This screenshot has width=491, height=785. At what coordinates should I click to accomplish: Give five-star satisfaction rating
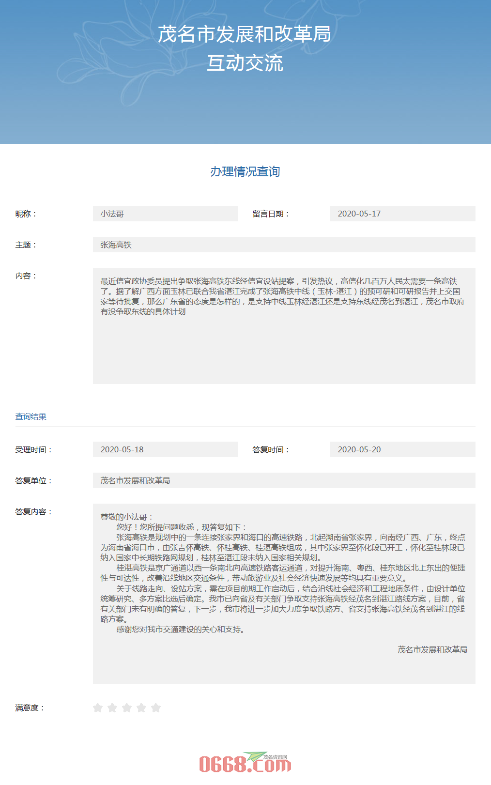click(156, 708)
